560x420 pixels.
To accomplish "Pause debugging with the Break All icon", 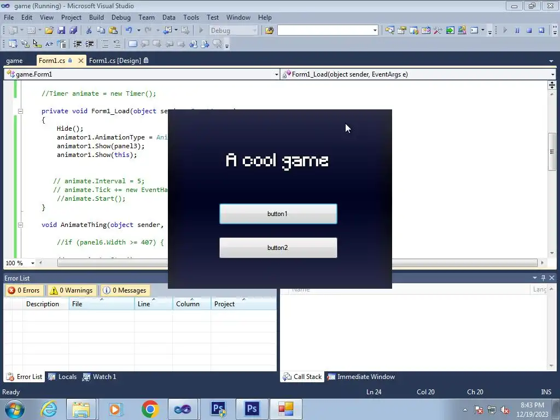I will tap(517, 31).
